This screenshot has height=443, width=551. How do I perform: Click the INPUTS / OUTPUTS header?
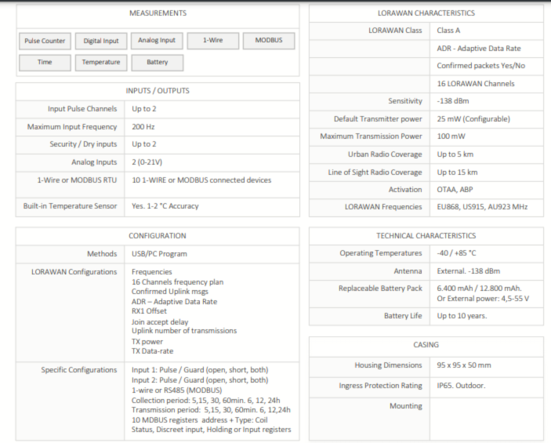tap(158, 91)
